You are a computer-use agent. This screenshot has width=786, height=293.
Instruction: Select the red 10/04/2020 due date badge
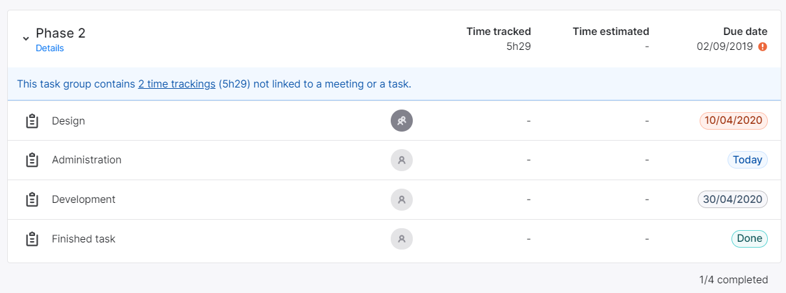click(733, 121)
